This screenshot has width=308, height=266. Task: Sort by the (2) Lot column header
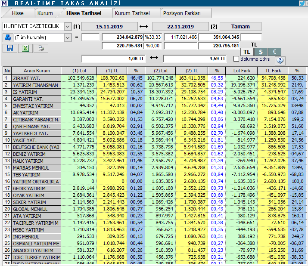click(161, 71)
